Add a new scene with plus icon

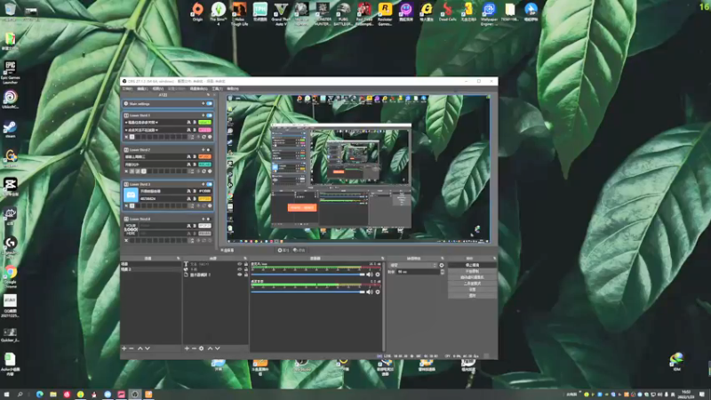pos(124,348)
